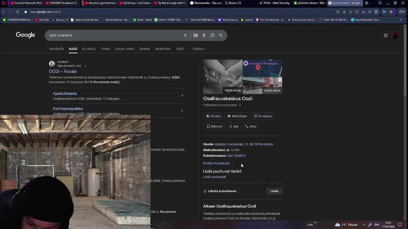This screenshot has height=229, width=408.
Task: Click the Lisää aukioloajat link
Action: [x=215, y=177]
